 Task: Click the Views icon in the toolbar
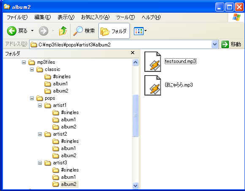[139, 31]
